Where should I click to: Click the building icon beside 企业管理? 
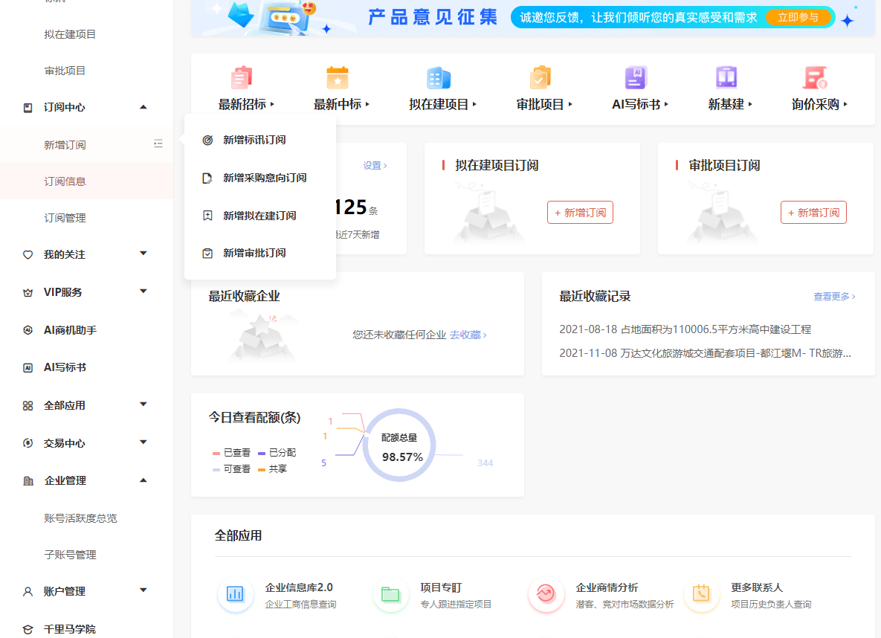pyautogui.click(x=28, y=480)
